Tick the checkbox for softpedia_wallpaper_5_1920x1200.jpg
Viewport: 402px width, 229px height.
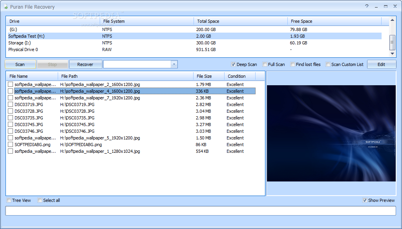(x=10, y=138)
